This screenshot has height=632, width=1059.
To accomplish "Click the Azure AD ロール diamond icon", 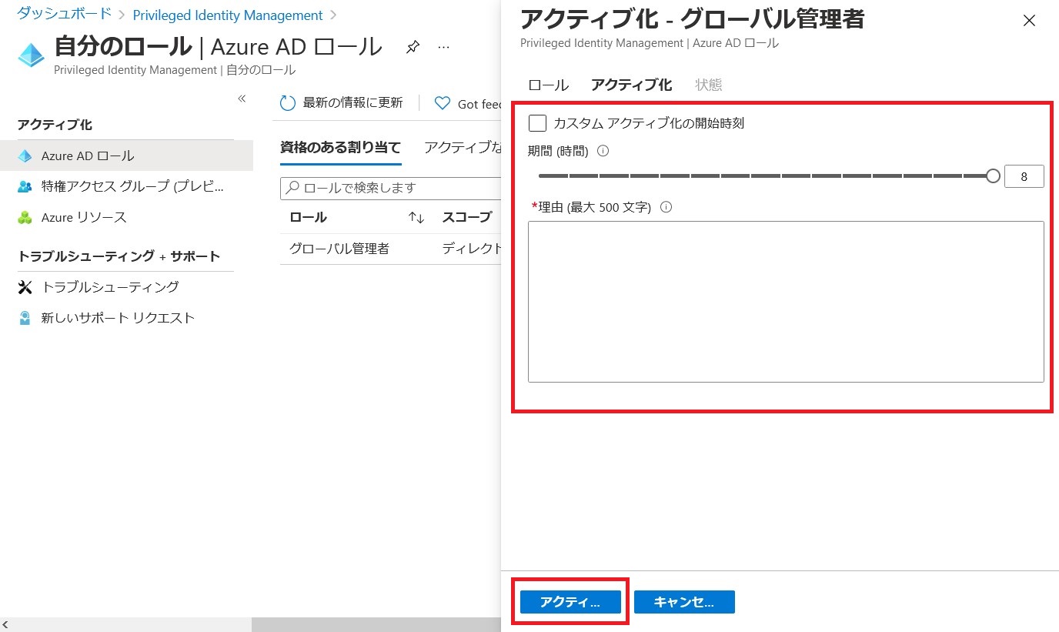I will coord(25,156).
